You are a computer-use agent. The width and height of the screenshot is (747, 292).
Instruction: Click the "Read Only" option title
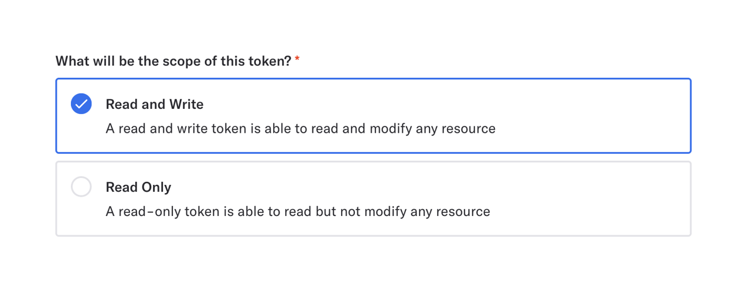[138, 187]
